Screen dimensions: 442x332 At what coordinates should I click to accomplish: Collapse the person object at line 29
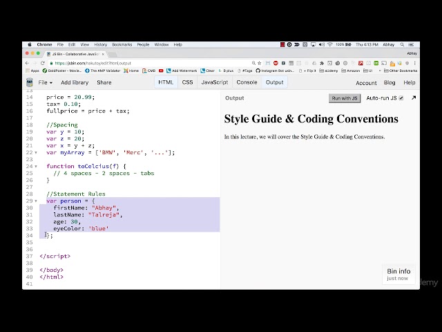click(36, 201)
